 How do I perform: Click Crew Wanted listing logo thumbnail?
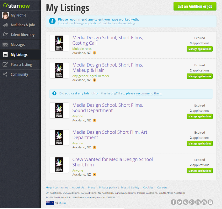click(x=59, y=165)
